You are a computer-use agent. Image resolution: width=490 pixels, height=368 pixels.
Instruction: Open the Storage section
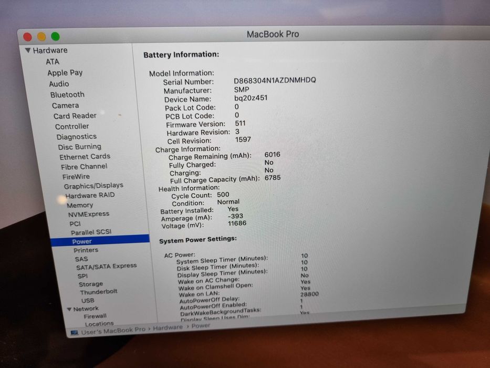coord(91,284)
